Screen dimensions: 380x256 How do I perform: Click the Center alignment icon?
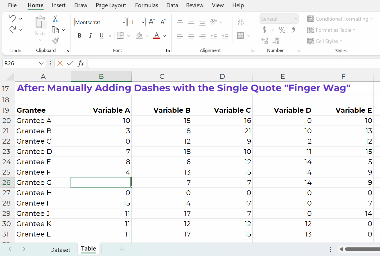[x=191, y=36]
